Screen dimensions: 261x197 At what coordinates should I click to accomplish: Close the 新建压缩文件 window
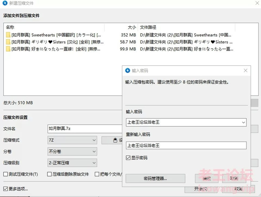pyautogui.click(x=257, y=3)
